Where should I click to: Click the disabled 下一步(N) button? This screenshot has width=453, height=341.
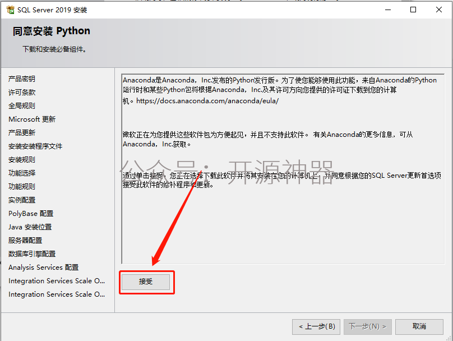coord(367,326)
